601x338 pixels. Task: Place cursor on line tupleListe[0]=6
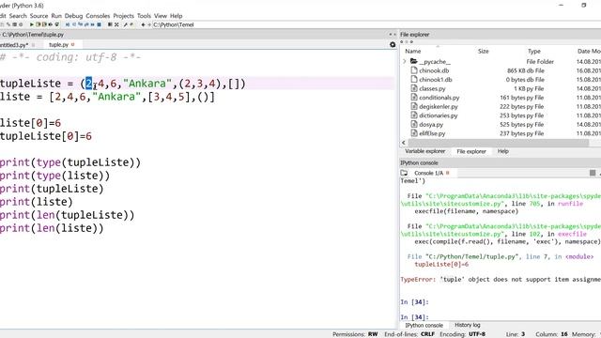46,136
